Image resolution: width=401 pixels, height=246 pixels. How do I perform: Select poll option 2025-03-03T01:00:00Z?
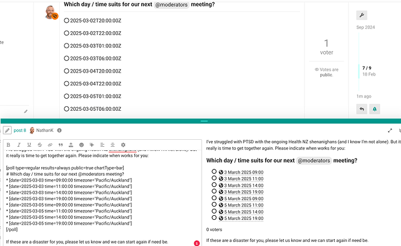pos(66,46)
